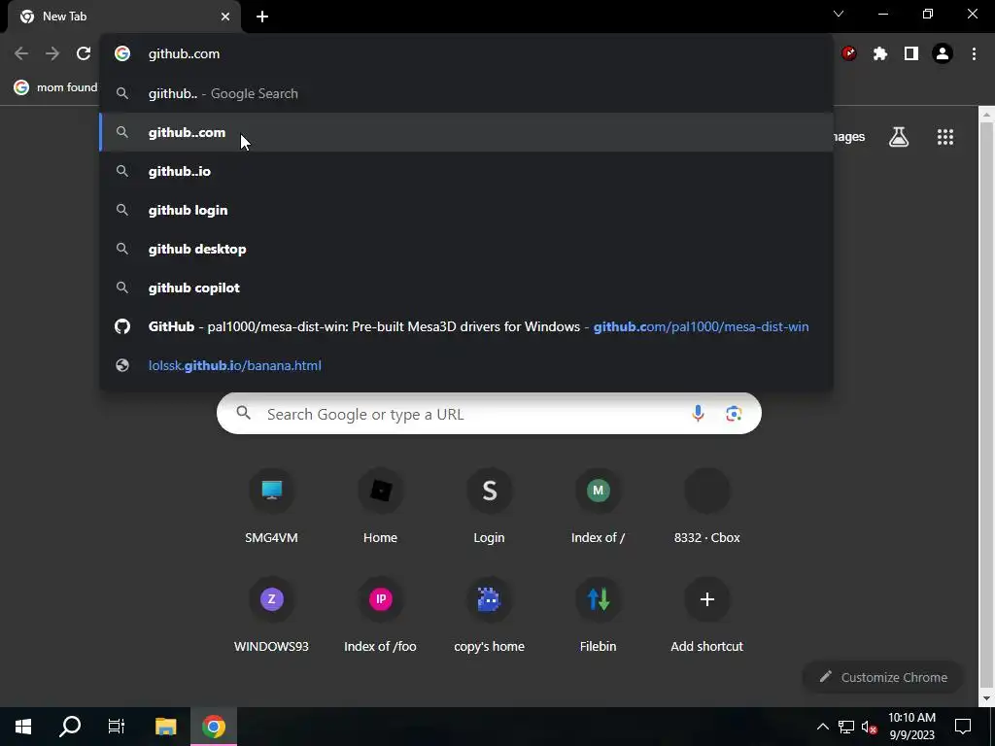Open the Windows Start menu
The height and width of the screenshot is (746, 995).
(23, 727)
